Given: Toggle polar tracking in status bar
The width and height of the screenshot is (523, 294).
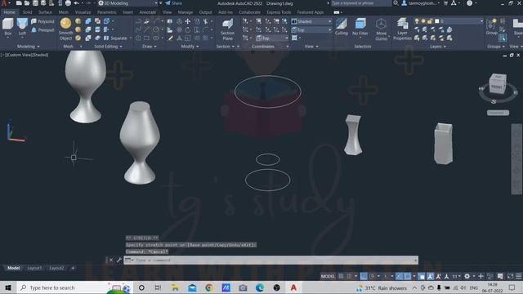Looking at the screenshot, I should (371, 276).
